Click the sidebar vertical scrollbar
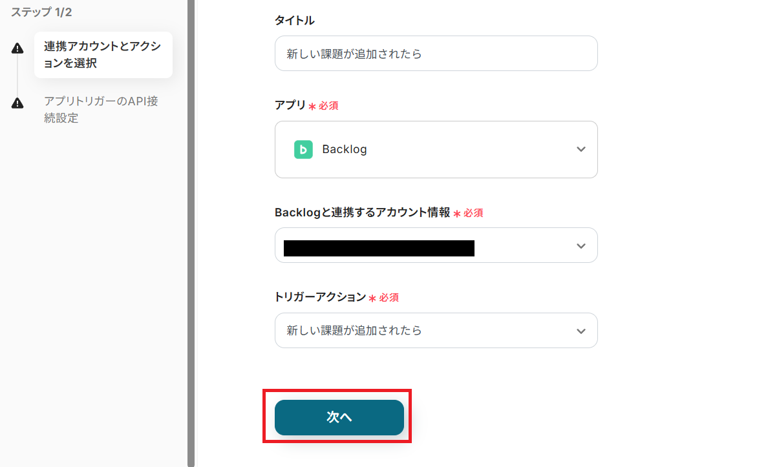 pos(191,233)
